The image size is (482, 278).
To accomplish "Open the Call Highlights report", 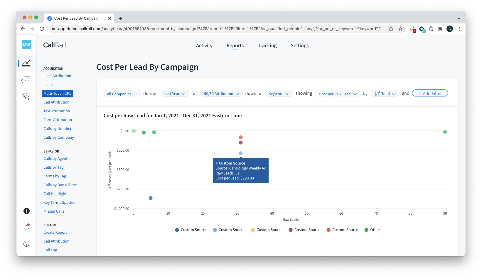I will 56,194.
